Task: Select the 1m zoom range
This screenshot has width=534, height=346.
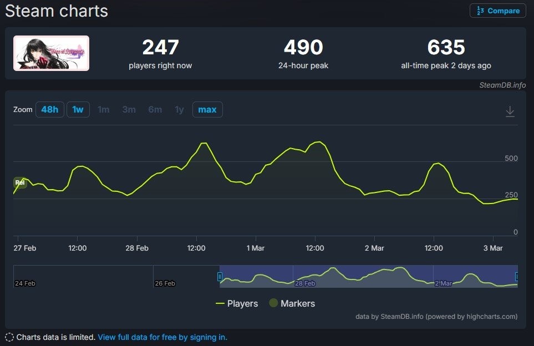Action: pos(103,109)
